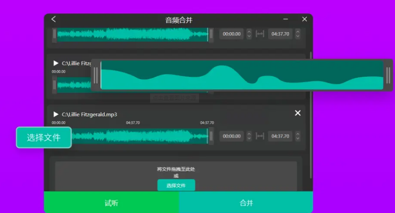Click the small 选择文件 button in drop zone

(x=176, y=185)
